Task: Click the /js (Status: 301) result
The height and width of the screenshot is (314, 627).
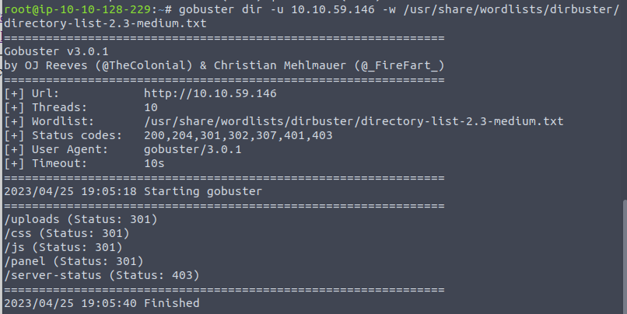Action: [x=63, y=247]
